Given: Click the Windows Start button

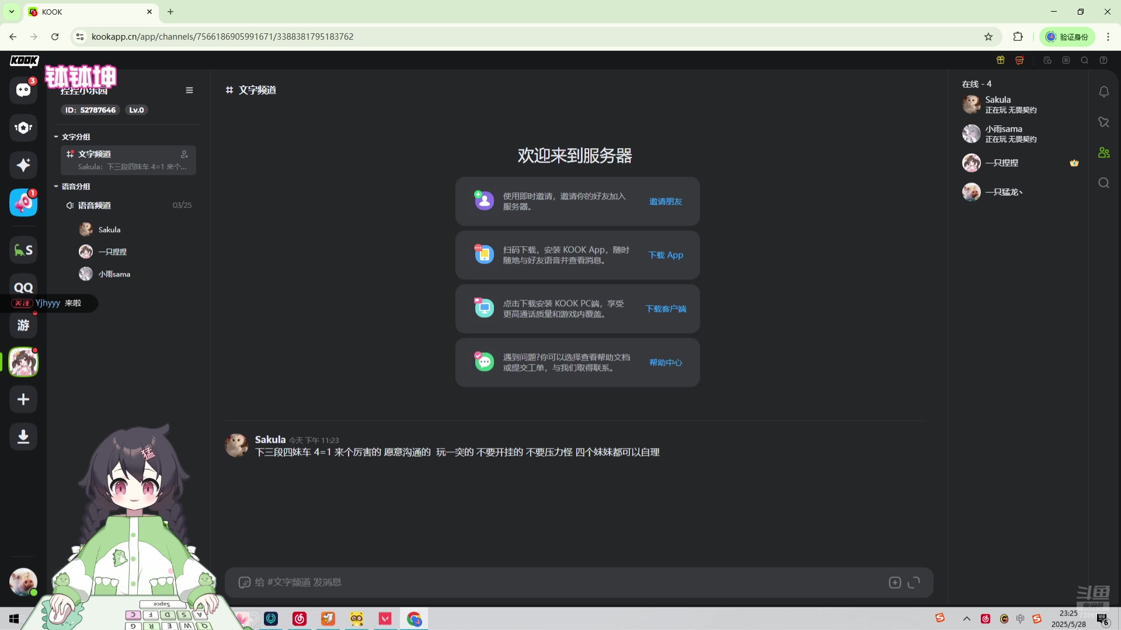Looking at the screenshot, I should pyautogui.click(x=14, y=619).
